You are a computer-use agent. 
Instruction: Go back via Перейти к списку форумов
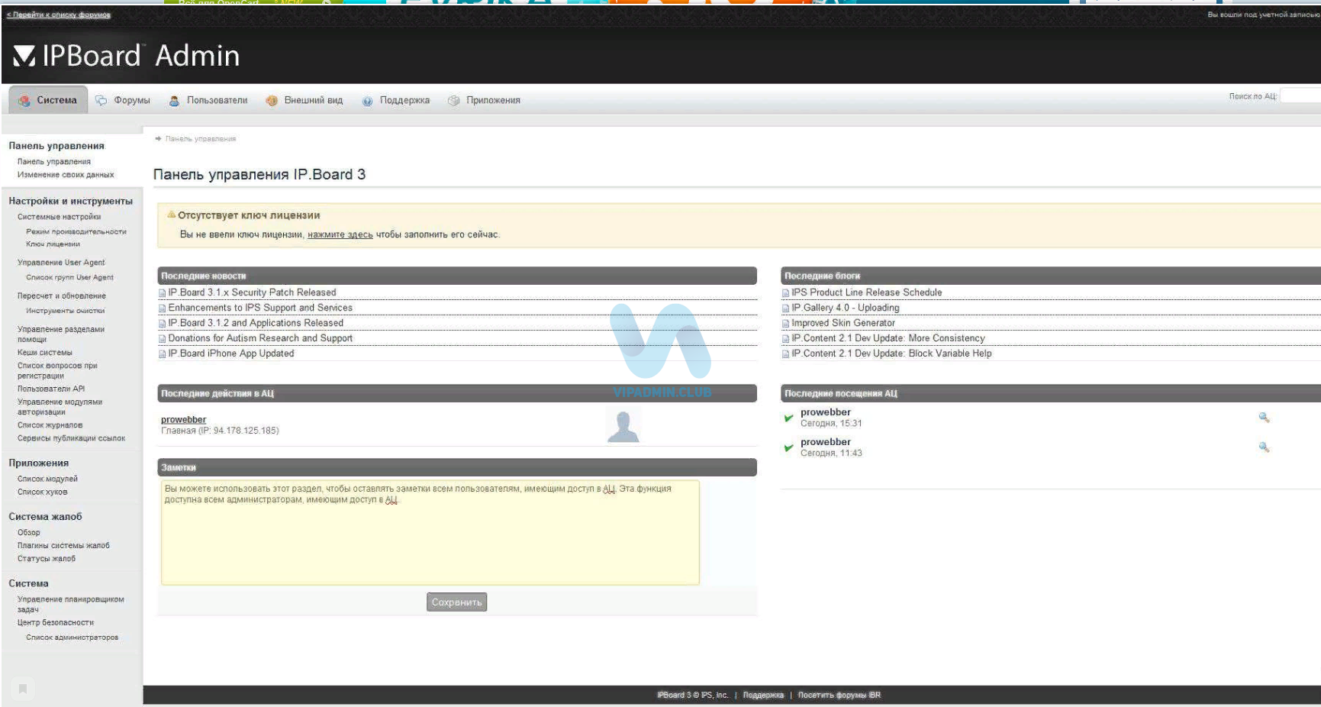pos(59,15)
